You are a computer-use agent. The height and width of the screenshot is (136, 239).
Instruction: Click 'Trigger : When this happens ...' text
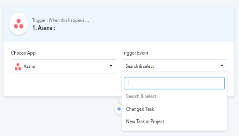(x=60, y=20)
